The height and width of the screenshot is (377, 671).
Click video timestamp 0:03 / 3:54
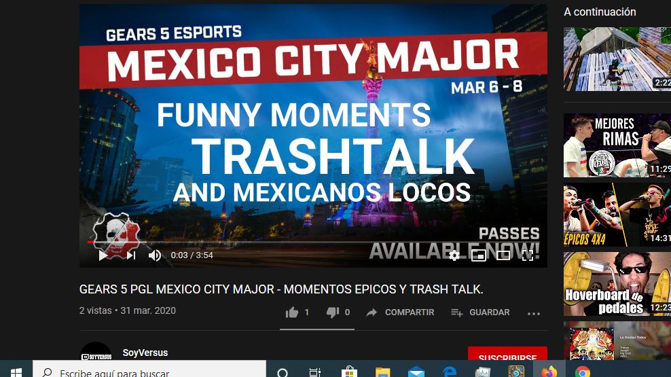[x=192, y=255]
